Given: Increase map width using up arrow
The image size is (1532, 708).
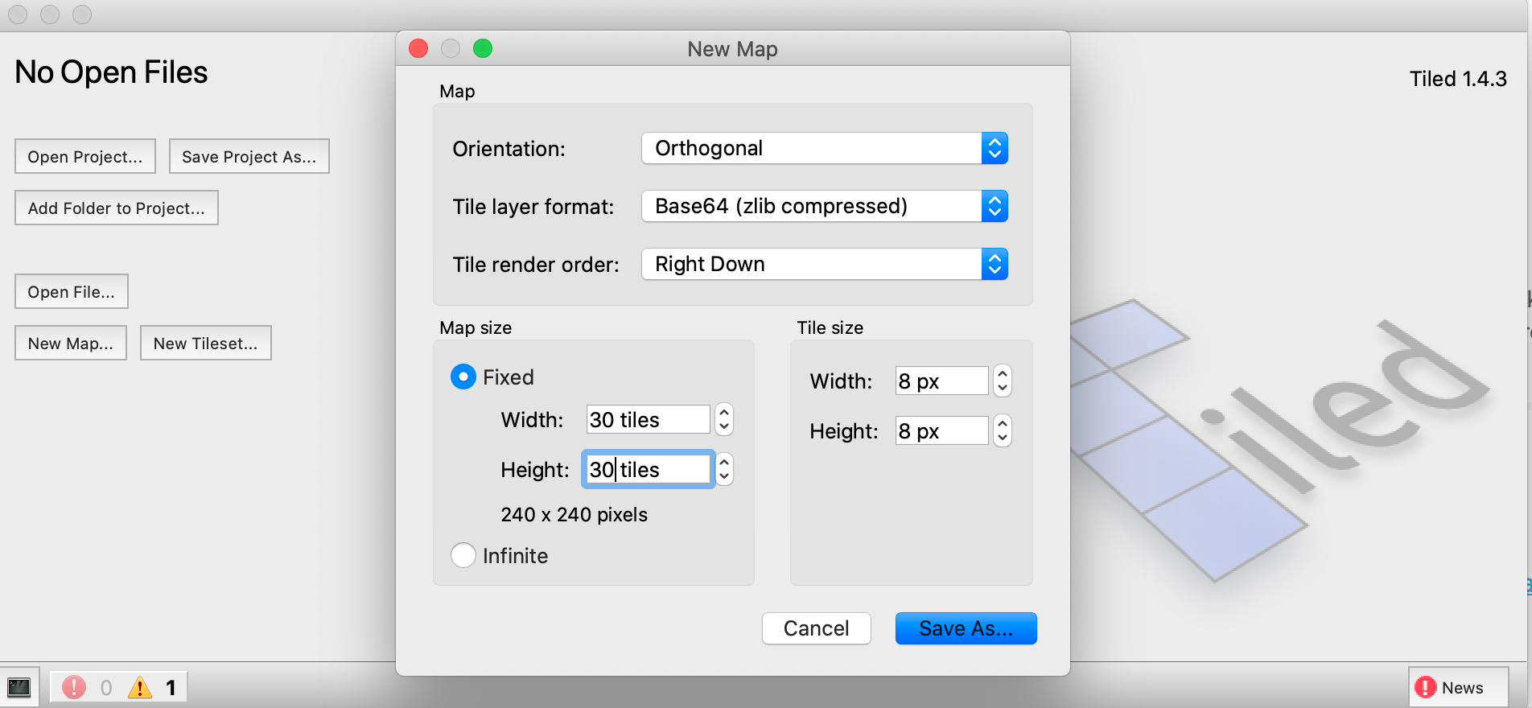Looking at the screenshot, I should pyautogui.click(x=724, y=412).
